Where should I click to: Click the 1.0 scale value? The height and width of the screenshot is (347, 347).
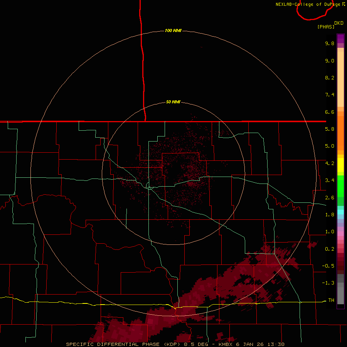pos(330,232)
